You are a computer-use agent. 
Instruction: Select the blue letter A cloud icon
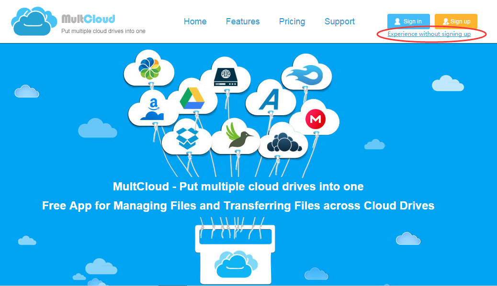[x=269, y=99]
